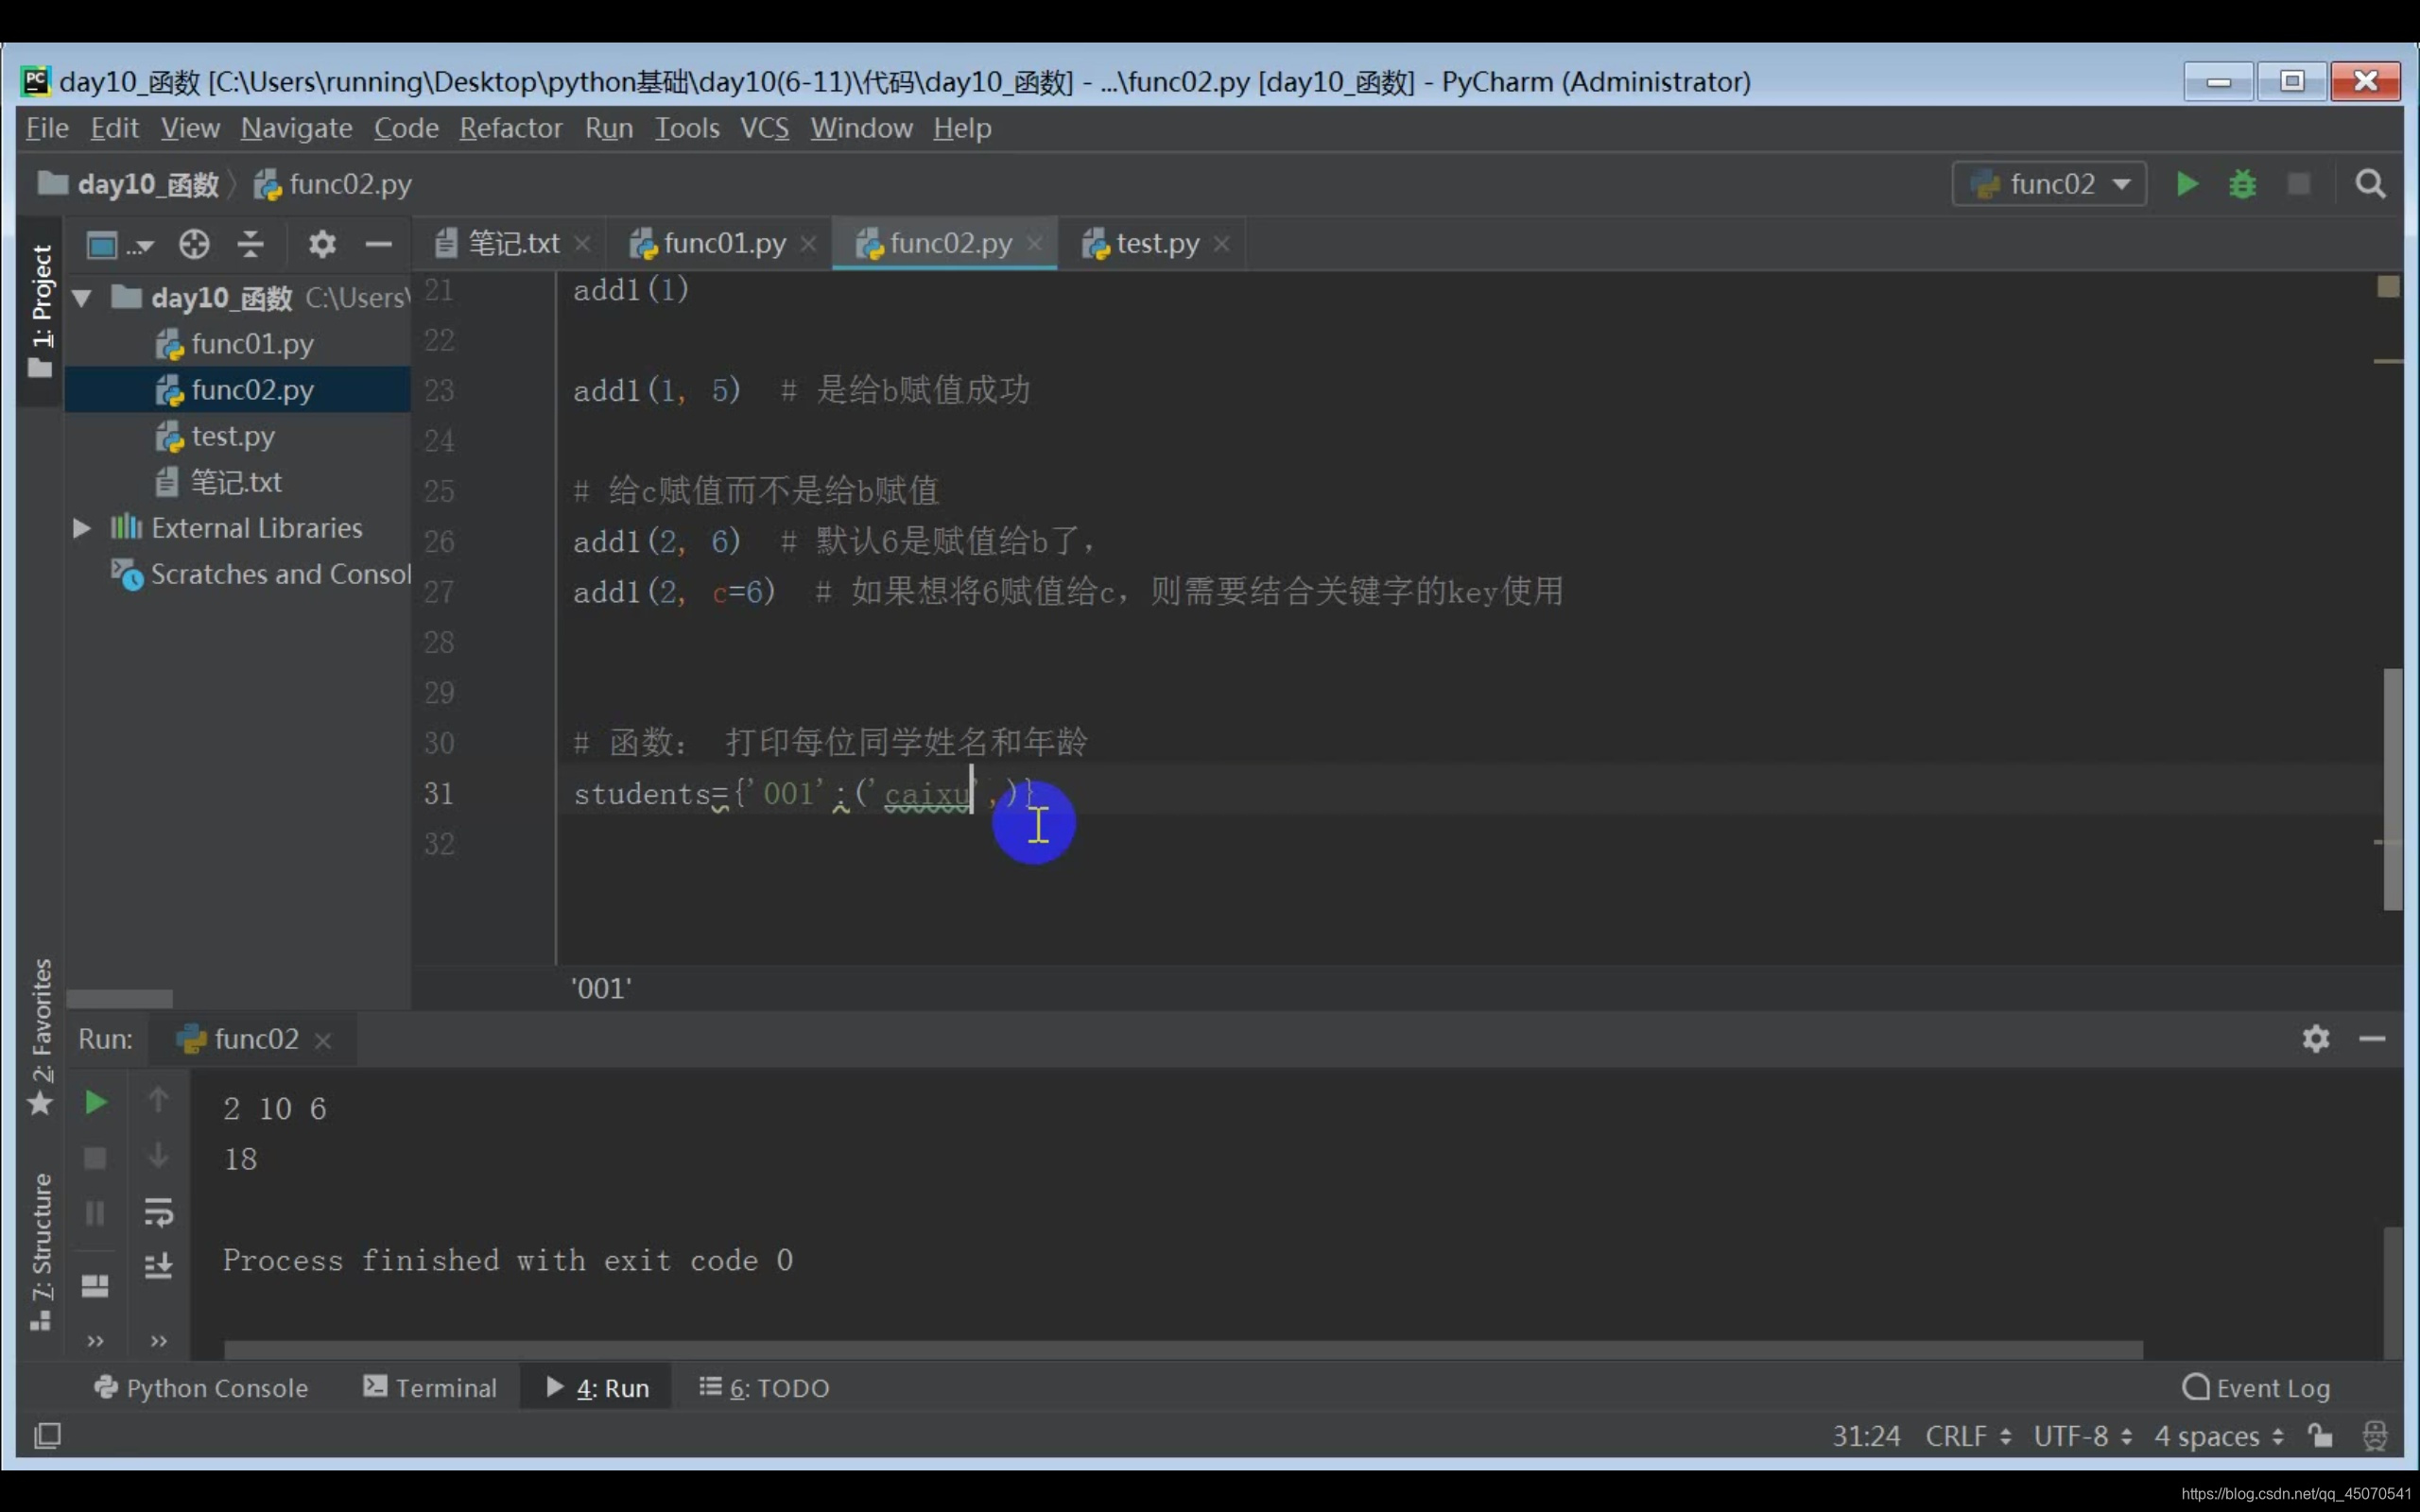Image resolution: width=2420 pixels, height=1512 pixels.
Task: Open Project panel settings gear
Action: 321,243
